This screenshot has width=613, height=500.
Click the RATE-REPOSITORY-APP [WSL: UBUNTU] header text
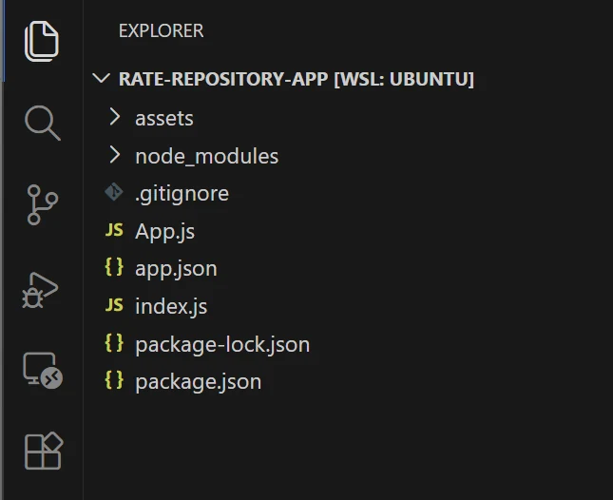pos(297,79)
